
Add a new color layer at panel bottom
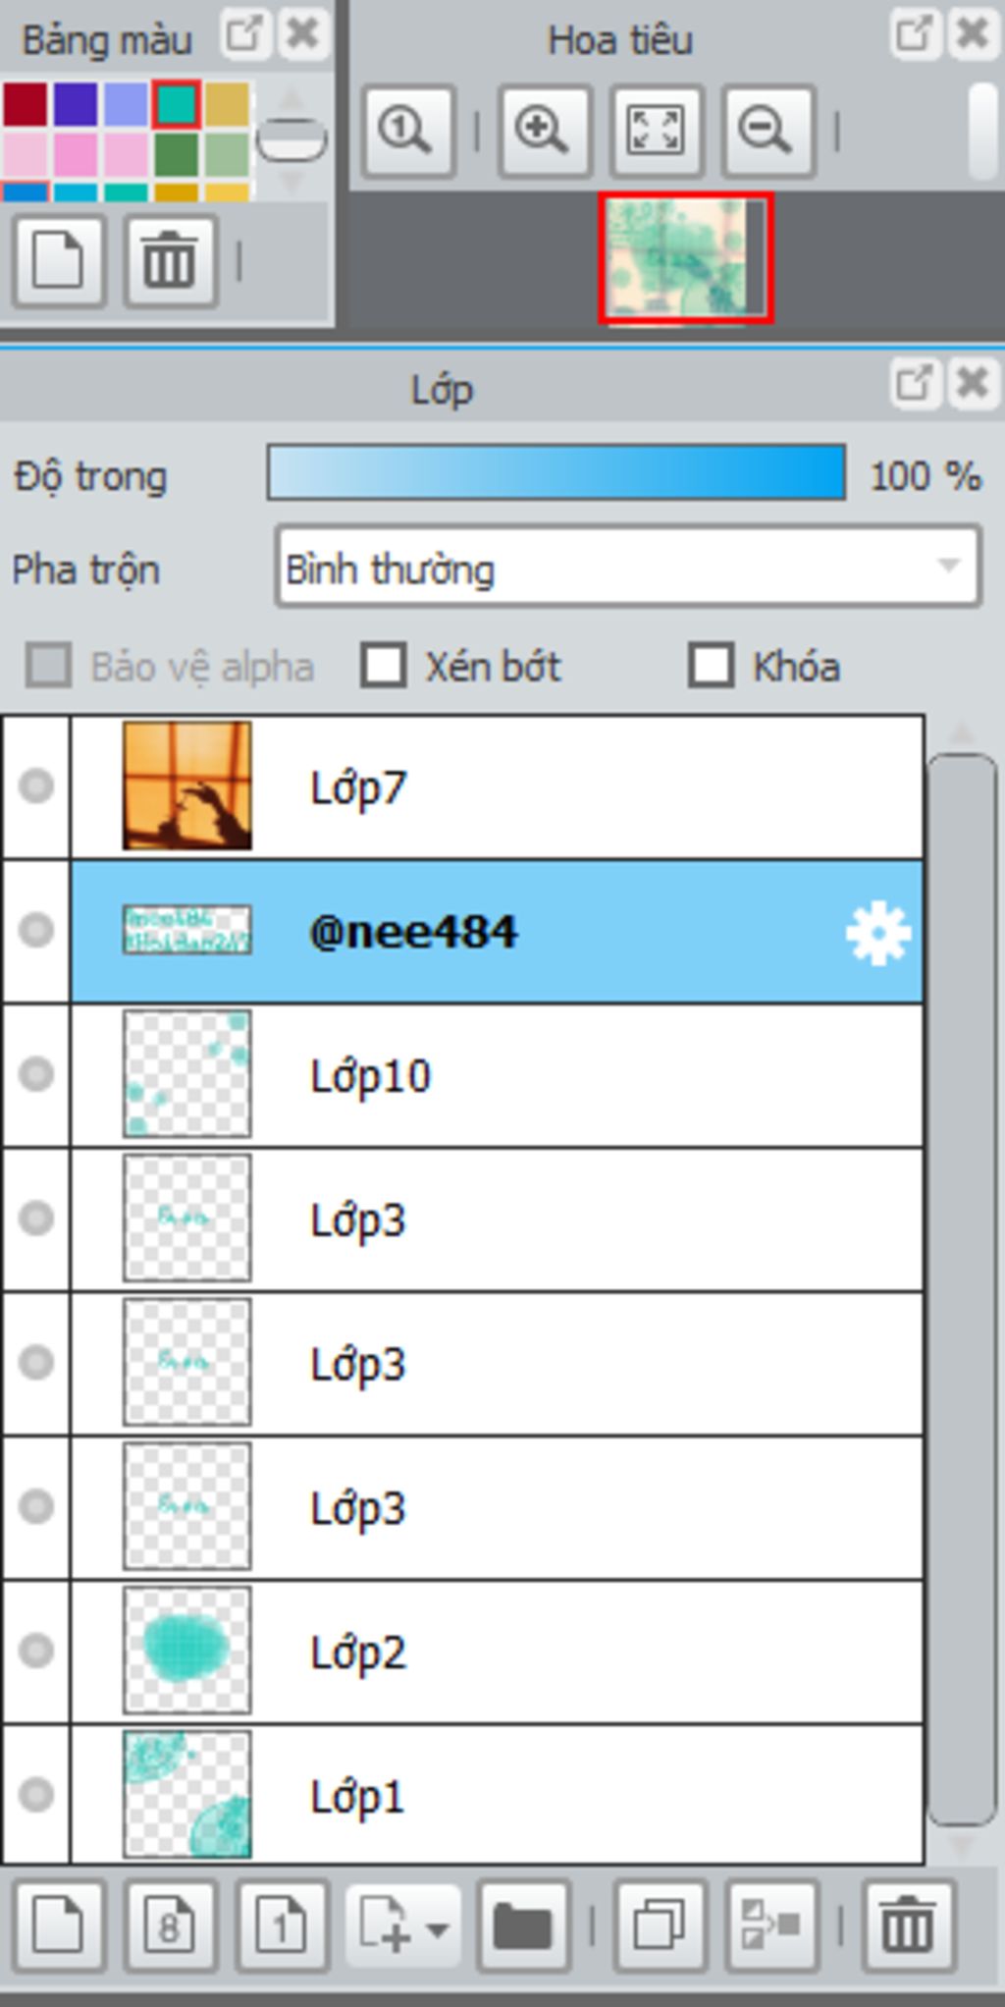click(58, 1926)
